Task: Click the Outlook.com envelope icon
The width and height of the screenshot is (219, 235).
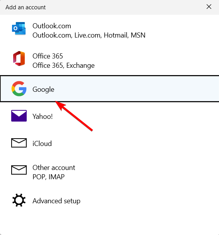Action: [x=19, y=29]
